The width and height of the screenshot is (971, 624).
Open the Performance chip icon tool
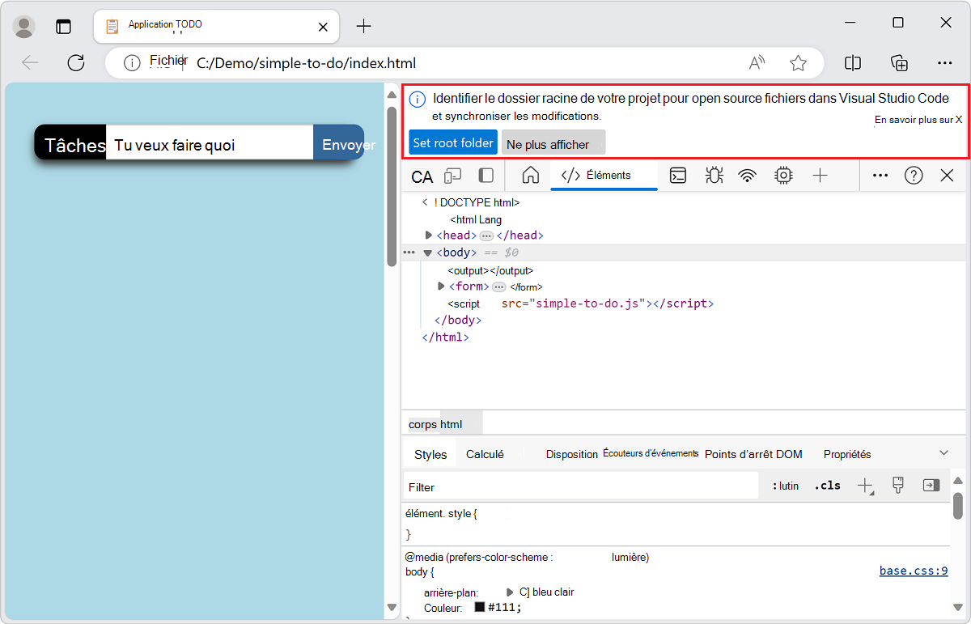(782, 175)
